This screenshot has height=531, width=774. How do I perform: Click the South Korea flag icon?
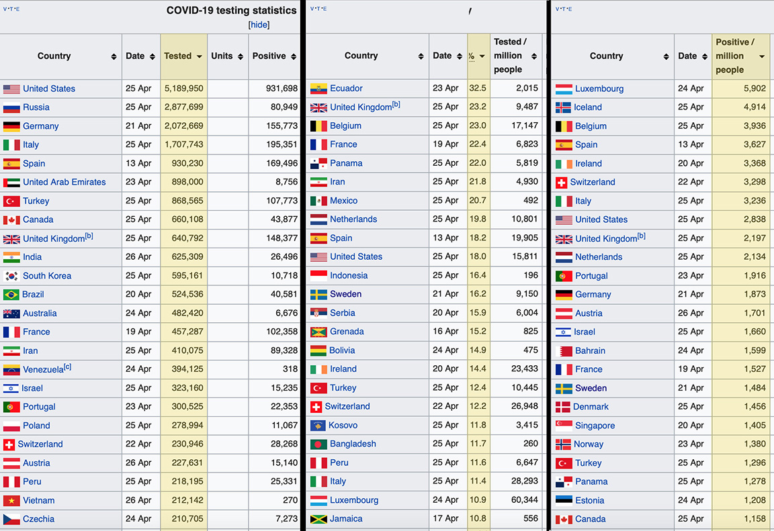point(11,276)
